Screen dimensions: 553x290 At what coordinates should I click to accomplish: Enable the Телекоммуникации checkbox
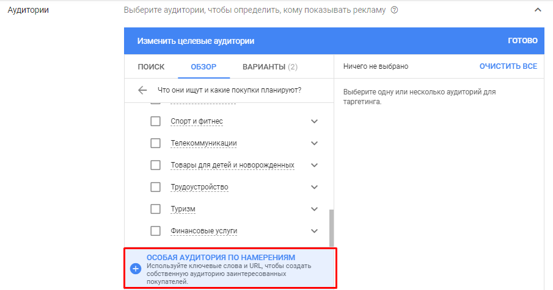[155, 143]
